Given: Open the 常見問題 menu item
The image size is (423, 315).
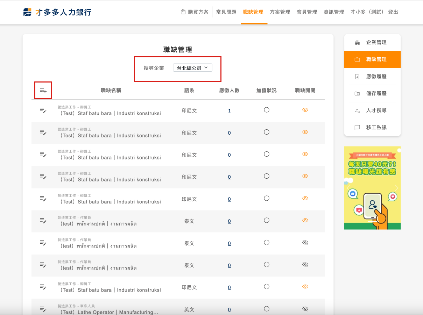Looking at the screenshot, I should pos(226,12).
